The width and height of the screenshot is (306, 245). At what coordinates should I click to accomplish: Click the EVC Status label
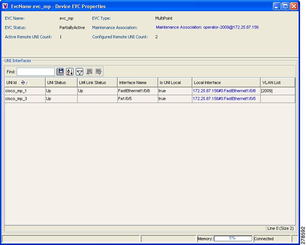16,28
